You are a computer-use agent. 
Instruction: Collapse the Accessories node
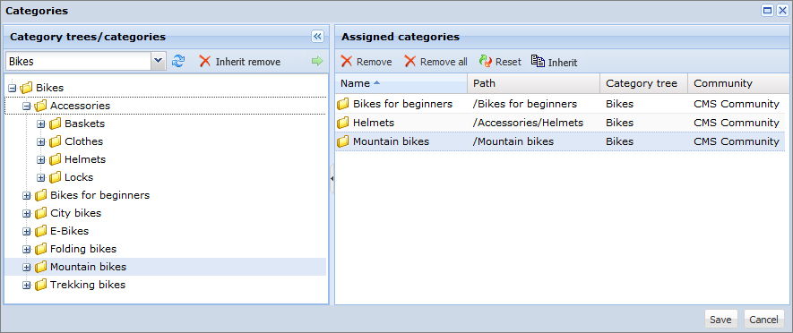pyautogui.click(x=27, y=107)
